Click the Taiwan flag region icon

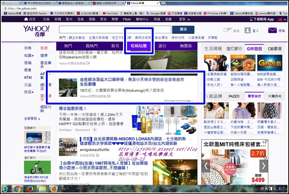coord(280,19)
